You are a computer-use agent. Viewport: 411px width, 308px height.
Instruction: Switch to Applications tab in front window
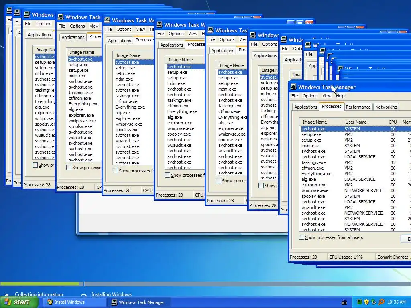(305, 107)
